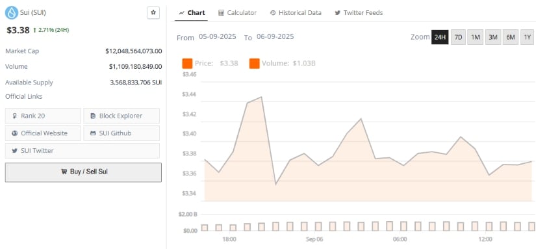Toggle the Price series orange swatch
This screenshot has width=536, height=249.
[x=187, y=63]
